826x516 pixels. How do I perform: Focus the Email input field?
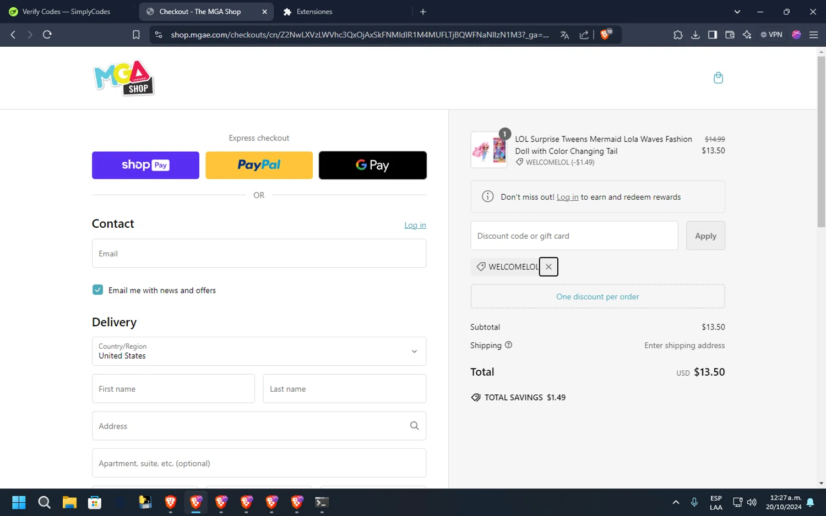tap(259, 254)
